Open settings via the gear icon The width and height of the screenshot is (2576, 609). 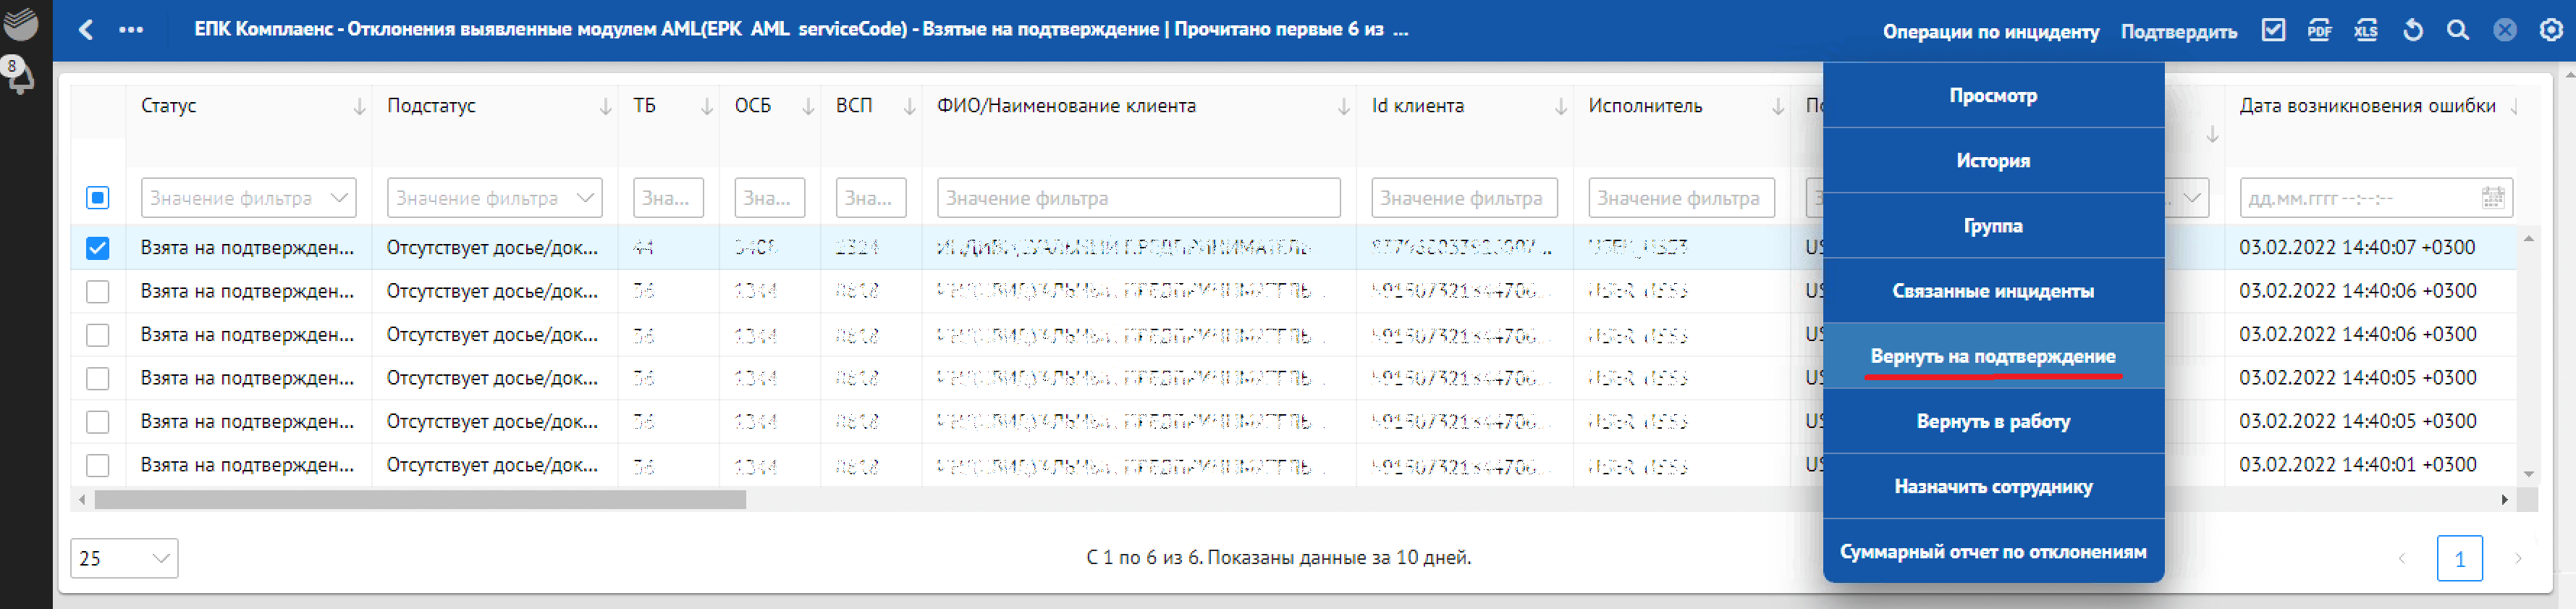coord(2550,30)
